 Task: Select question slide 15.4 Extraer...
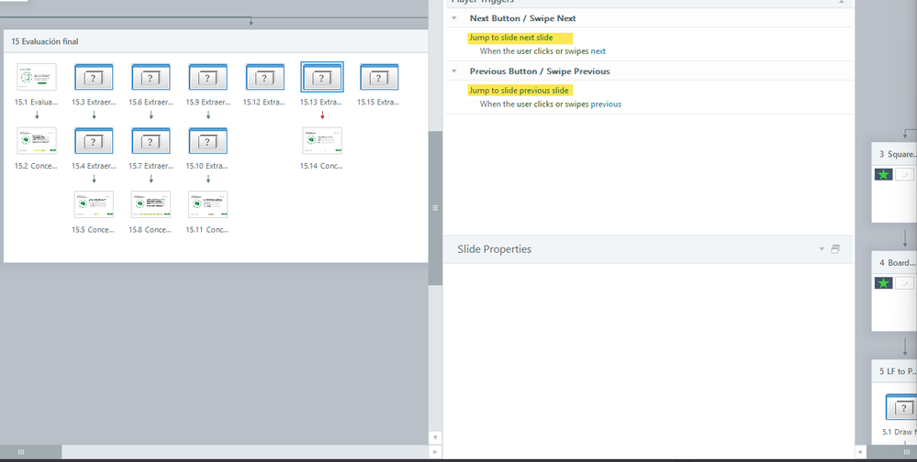[x=94, y=141]
